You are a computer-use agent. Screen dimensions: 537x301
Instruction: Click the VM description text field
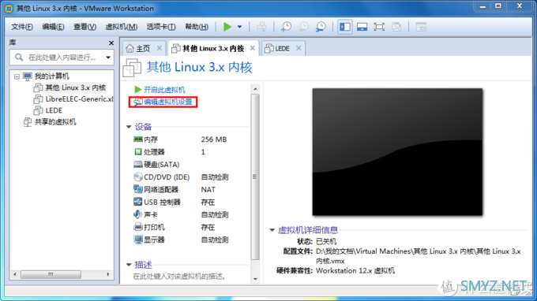179,276
